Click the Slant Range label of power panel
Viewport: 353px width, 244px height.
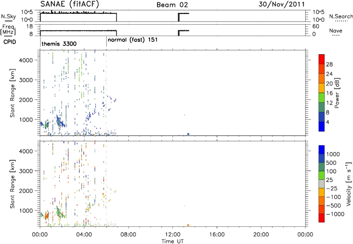[x=12, y=93]
